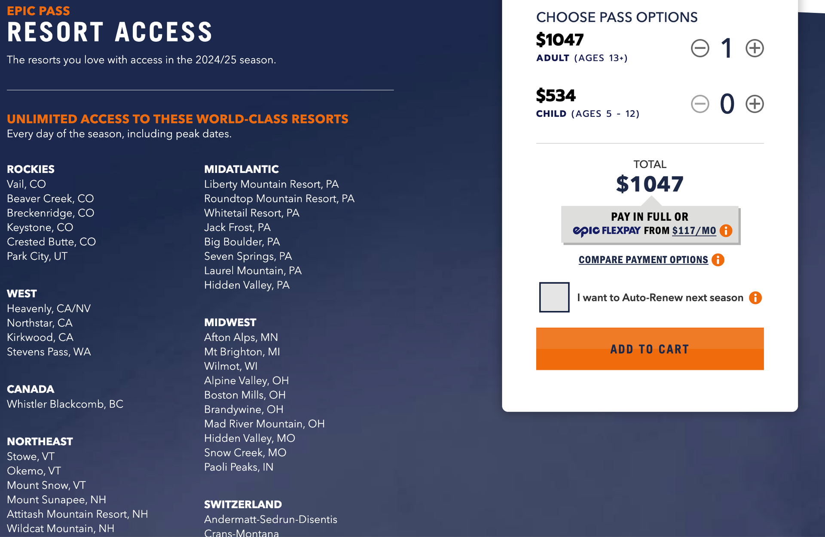The width and height of the screenshot is (825, 537).
Task: Click the adult quantity number field
Action: point(727,49)
